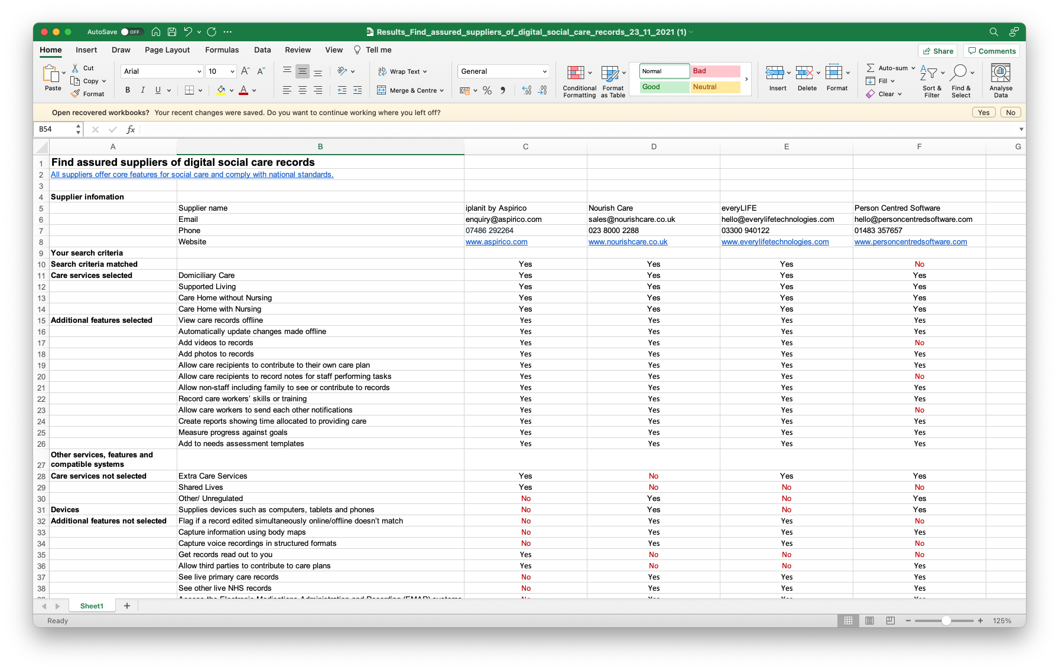Click the Home icon in title bar
Screen dimensions: 1059x671
156,32
